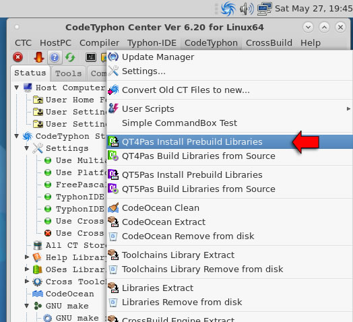Screen dimensions: 353x322
Task: Click the Libraries Remove from disk icon
Action: pos(113,302)
